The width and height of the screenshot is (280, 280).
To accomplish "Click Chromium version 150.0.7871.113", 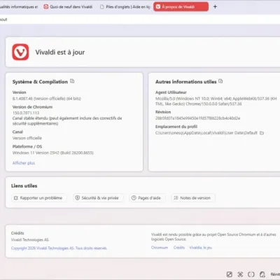I will (x=26, y=113).
